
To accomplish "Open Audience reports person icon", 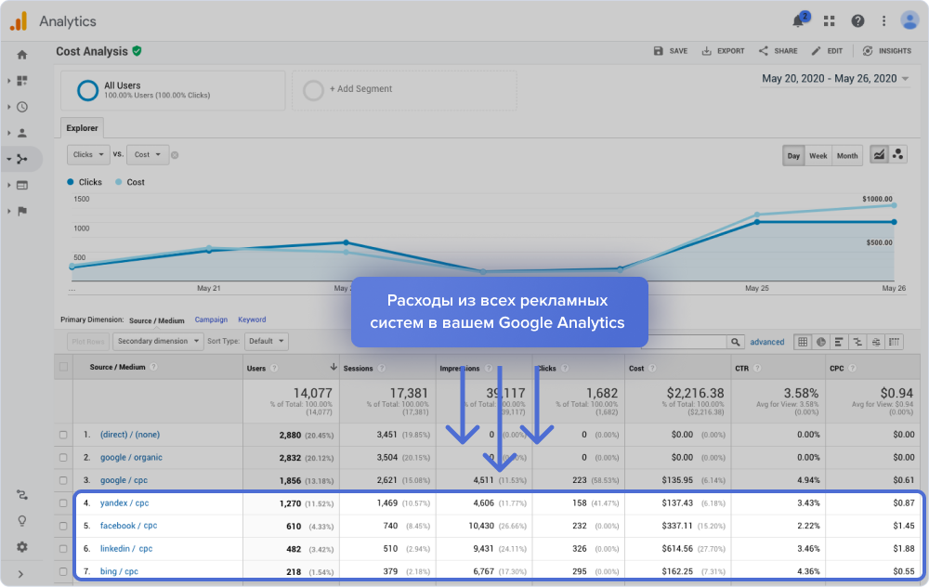I will click(x=22, y=133).
